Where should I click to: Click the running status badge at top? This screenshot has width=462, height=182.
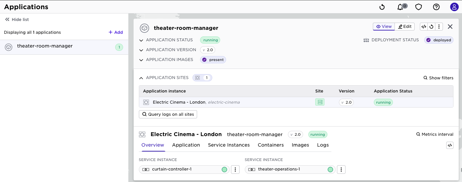(x=210, y=40)
